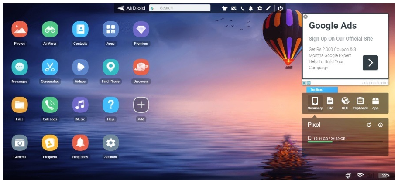
Task: Open the Files folder icon
Action: pyautogui.click(x=20, y=105)
